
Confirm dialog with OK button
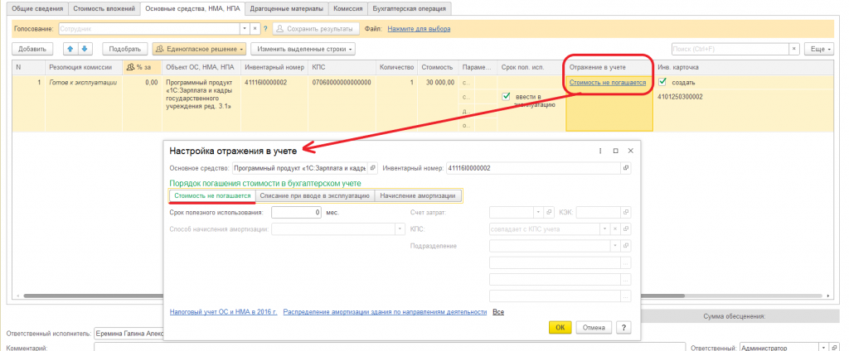tap(560, 328)
